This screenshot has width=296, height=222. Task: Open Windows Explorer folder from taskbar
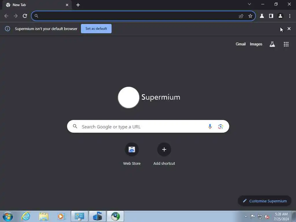(44, 216)
